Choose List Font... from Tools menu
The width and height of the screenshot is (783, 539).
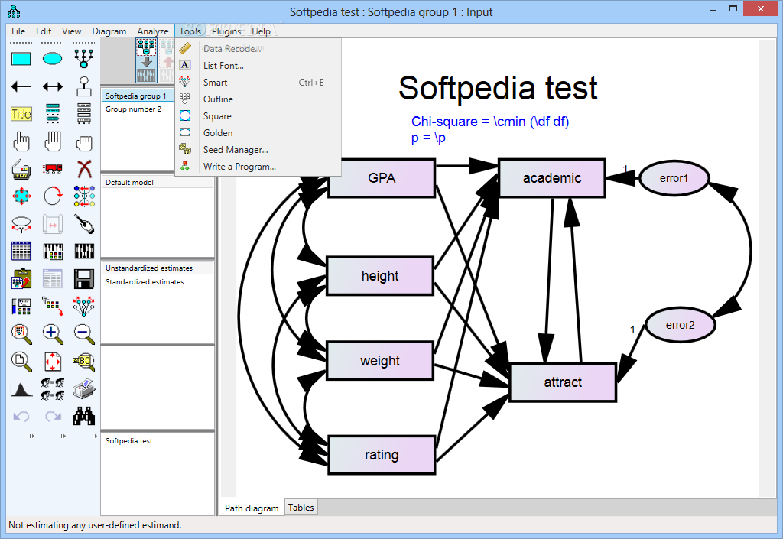tap(258, 66)
